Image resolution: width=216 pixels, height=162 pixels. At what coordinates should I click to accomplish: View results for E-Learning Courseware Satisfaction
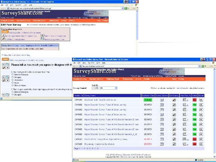[x=184, y=144]
